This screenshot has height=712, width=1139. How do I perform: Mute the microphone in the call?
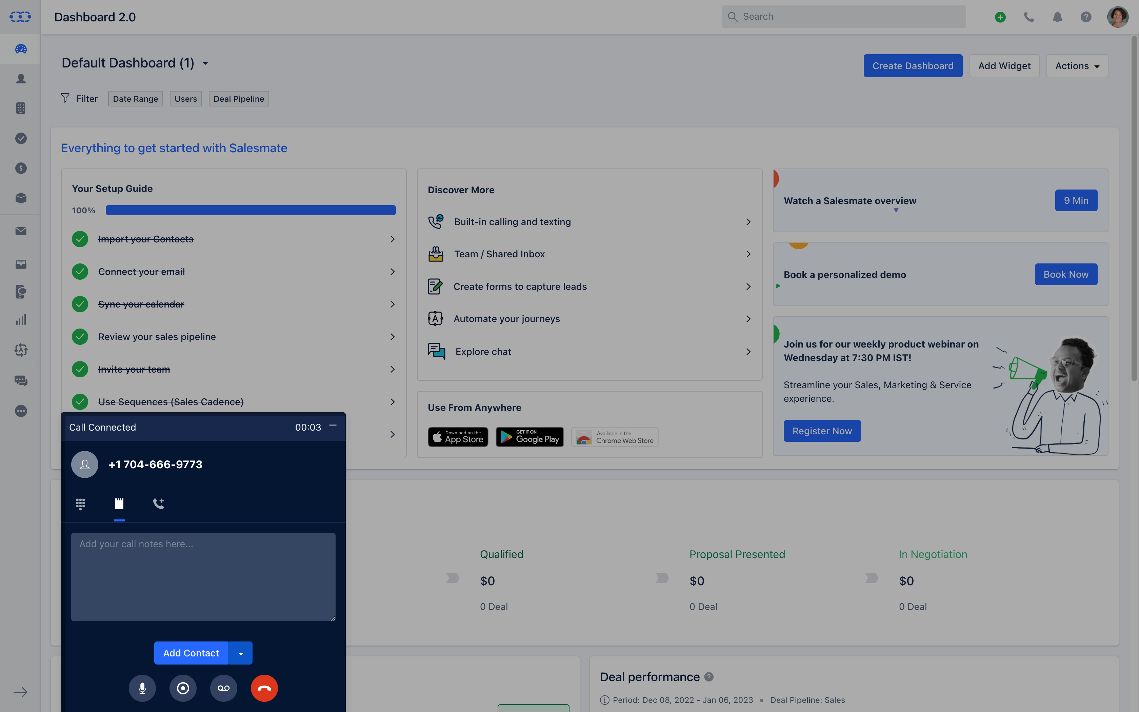142,689
